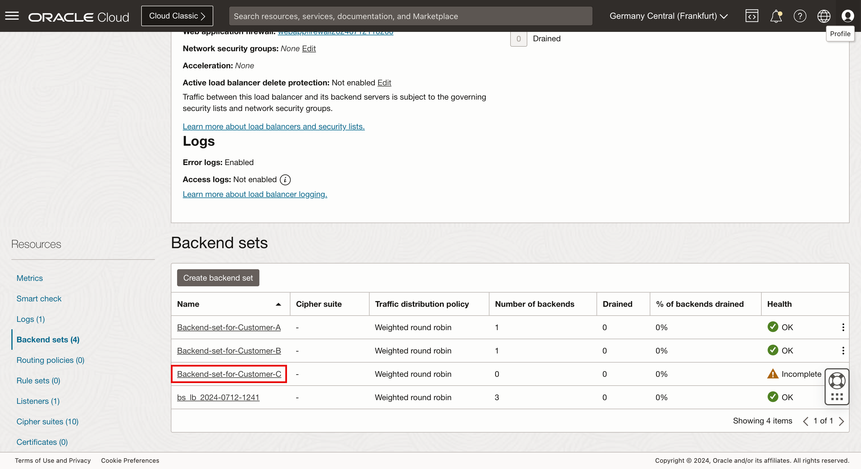861x469 pixels.
Task: Click the access logs info icon
Action: pos(285,180)
